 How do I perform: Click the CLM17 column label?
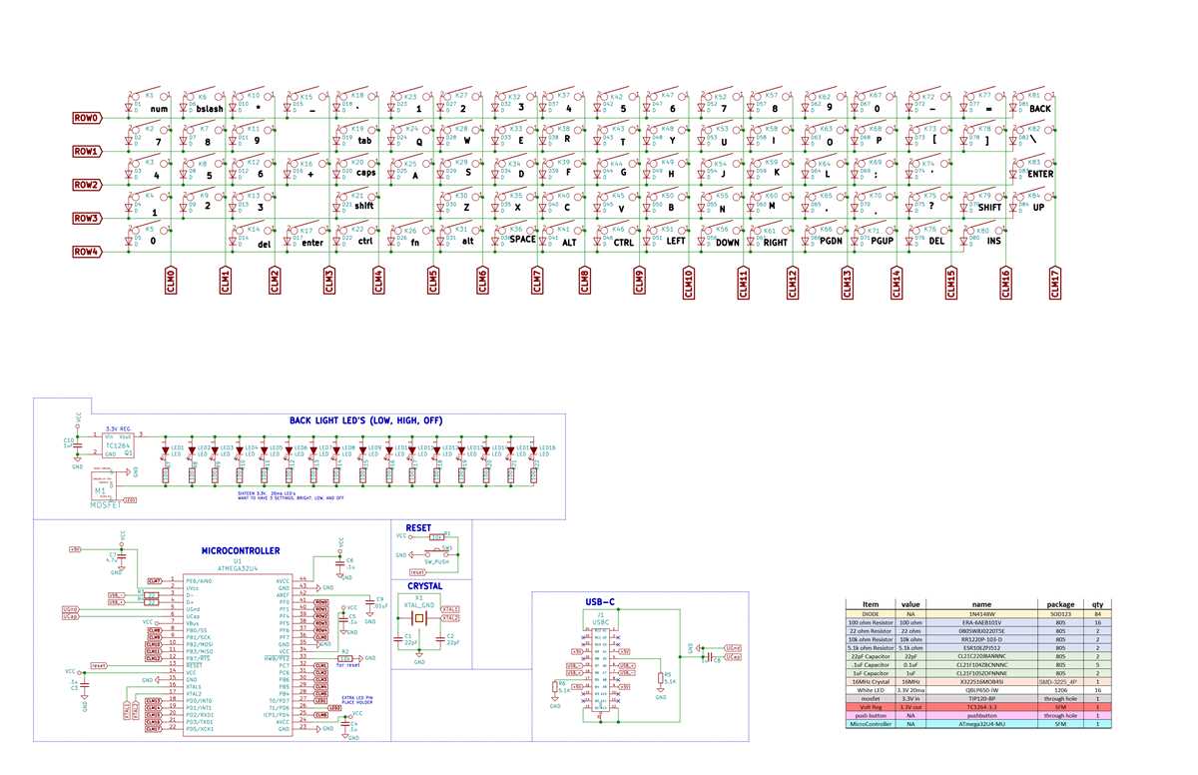click(1055, 283)
